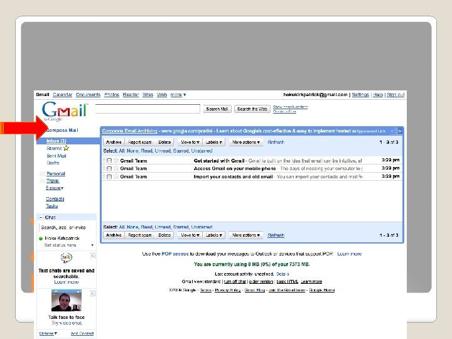
Task: Open Inbox (3) folder
Action: pyautogui.click(x=56, y=141)
